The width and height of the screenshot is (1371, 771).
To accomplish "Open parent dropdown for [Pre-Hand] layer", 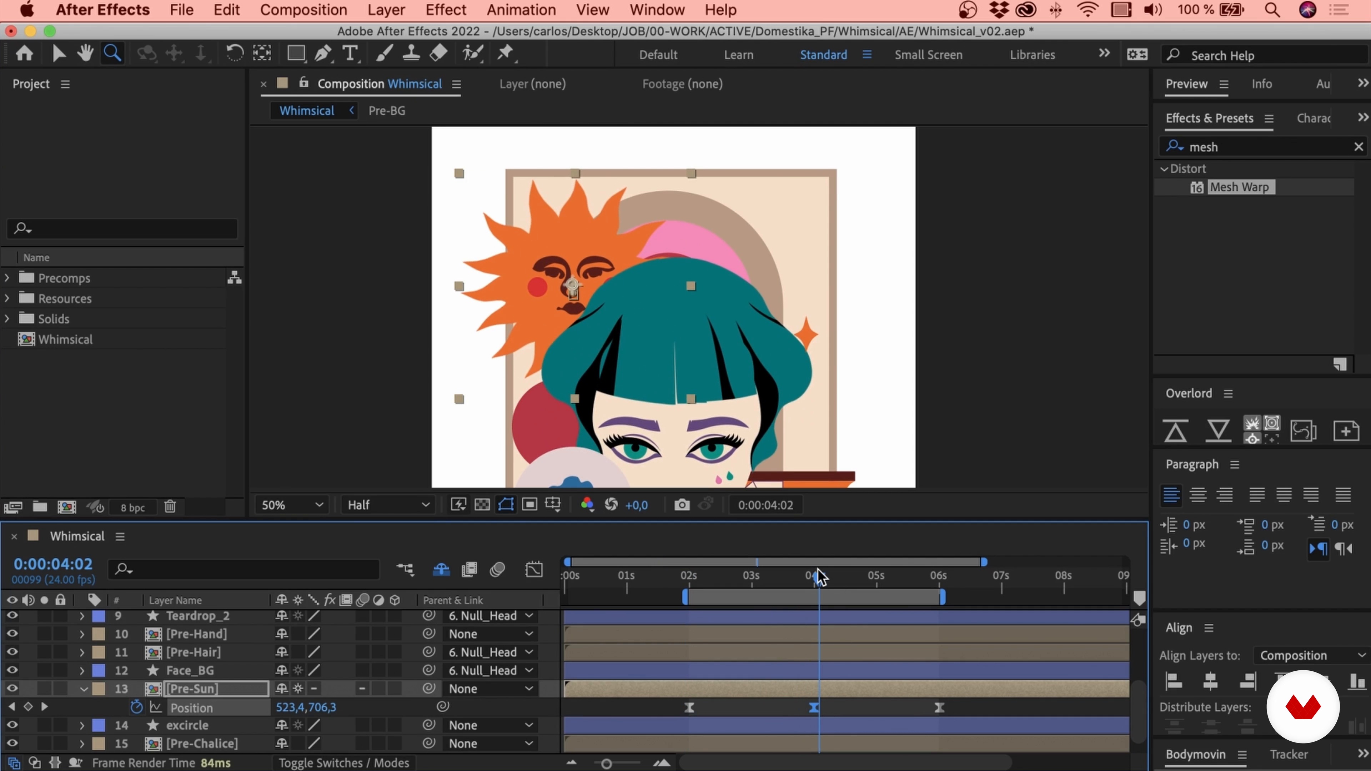I will coord(490,634).
